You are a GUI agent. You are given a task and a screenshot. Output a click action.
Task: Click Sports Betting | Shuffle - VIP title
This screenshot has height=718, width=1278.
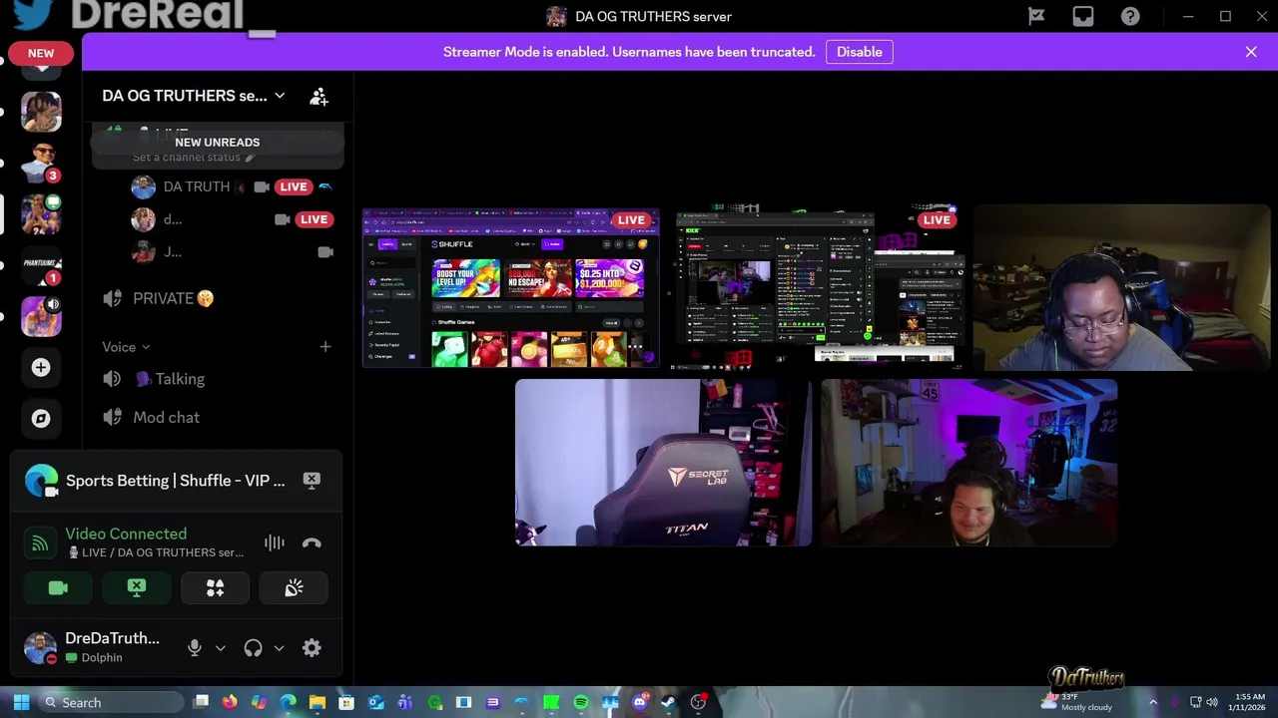(x=175, y=481)
